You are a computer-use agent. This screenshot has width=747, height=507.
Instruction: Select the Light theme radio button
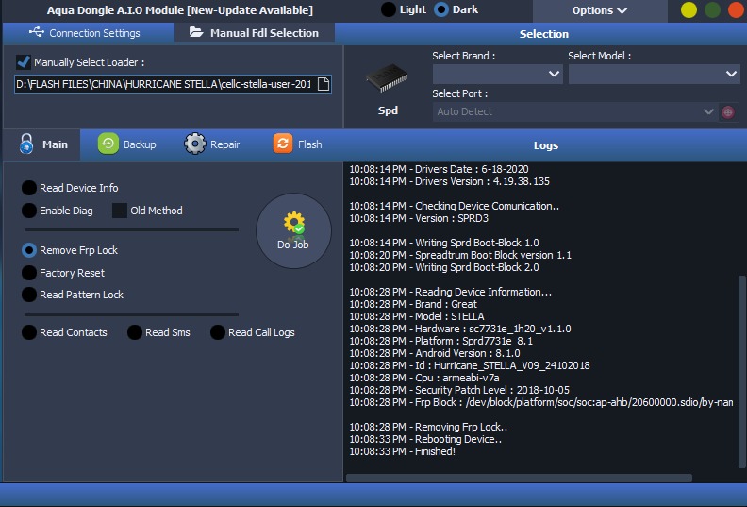[x=389, y=9]
